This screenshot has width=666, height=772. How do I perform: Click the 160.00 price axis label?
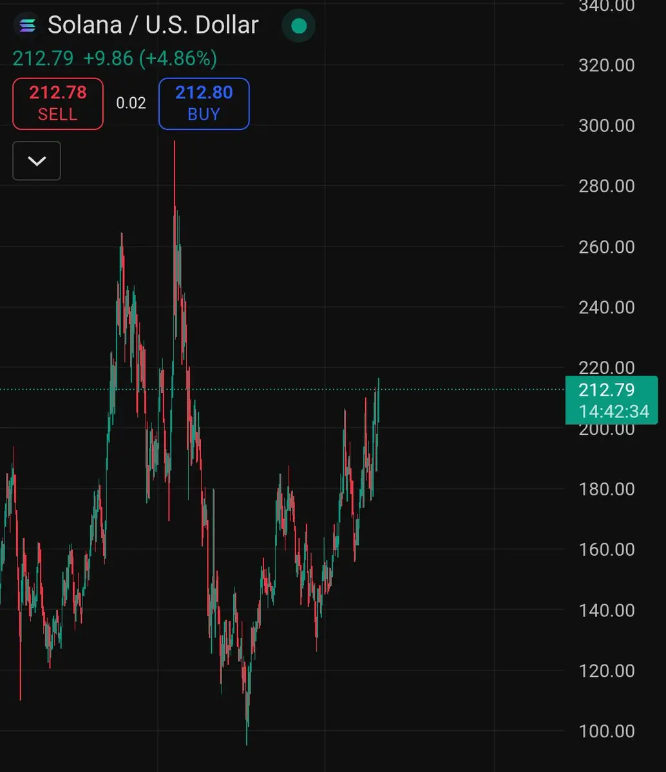[607, 549]
